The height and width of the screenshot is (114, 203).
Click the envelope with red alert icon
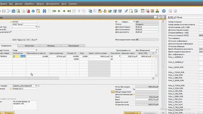(x=147, y=11)
